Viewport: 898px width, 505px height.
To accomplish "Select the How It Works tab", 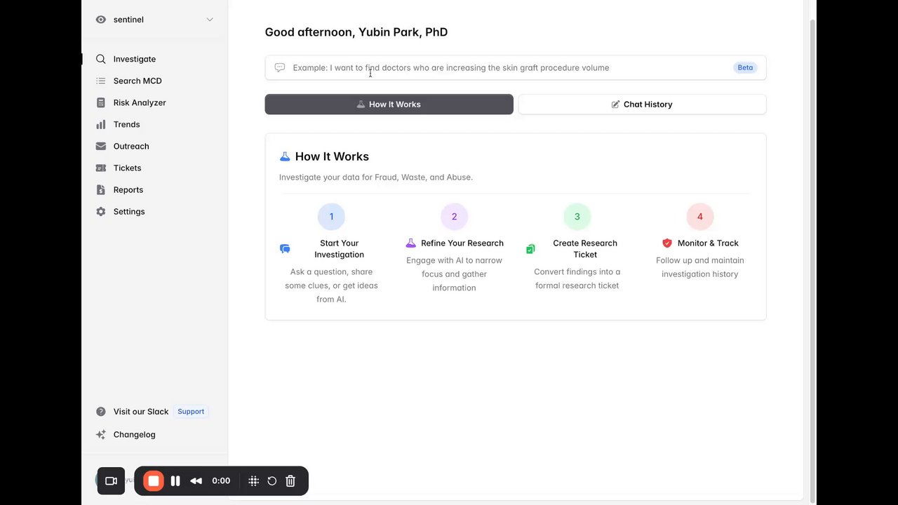I will [389, 105].
